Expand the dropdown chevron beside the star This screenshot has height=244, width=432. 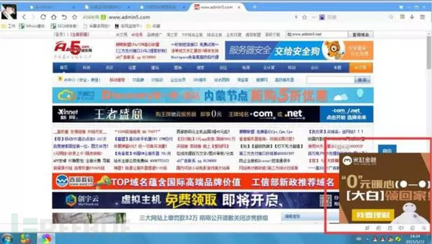coord(314,17)
